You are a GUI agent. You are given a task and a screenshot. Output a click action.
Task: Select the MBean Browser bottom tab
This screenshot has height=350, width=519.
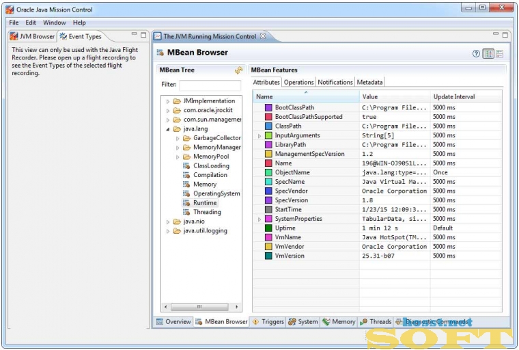coord(221,321)
